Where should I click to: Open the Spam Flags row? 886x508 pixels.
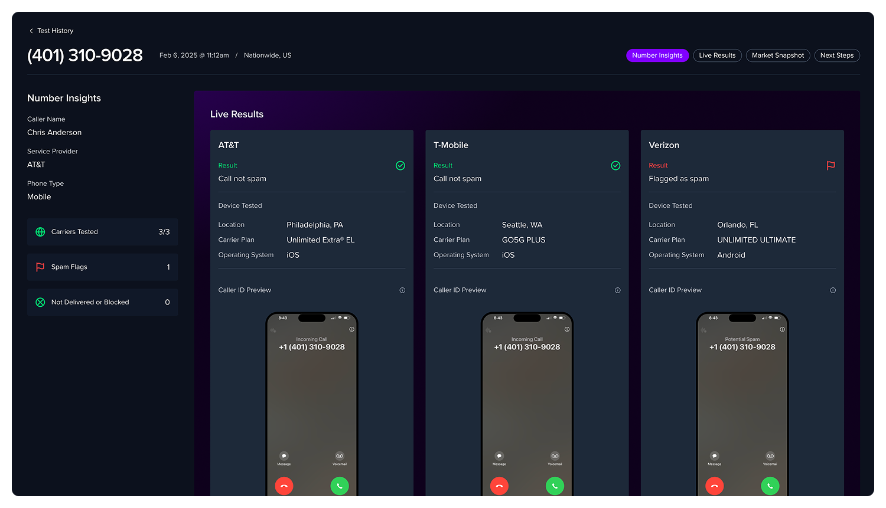103,267
